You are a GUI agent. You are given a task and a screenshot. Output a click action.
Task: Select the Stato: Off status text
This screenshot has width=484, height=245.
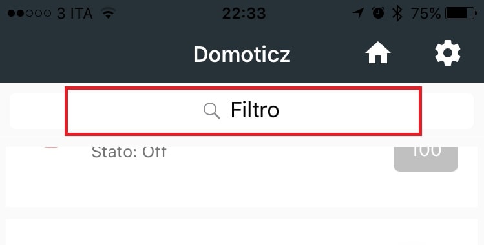tap(129, 152)
